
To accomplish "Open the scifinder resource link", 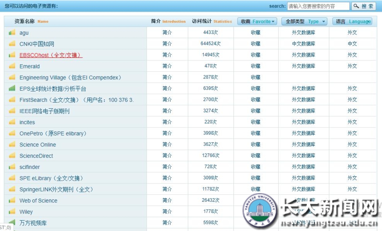I will point(29,167).
